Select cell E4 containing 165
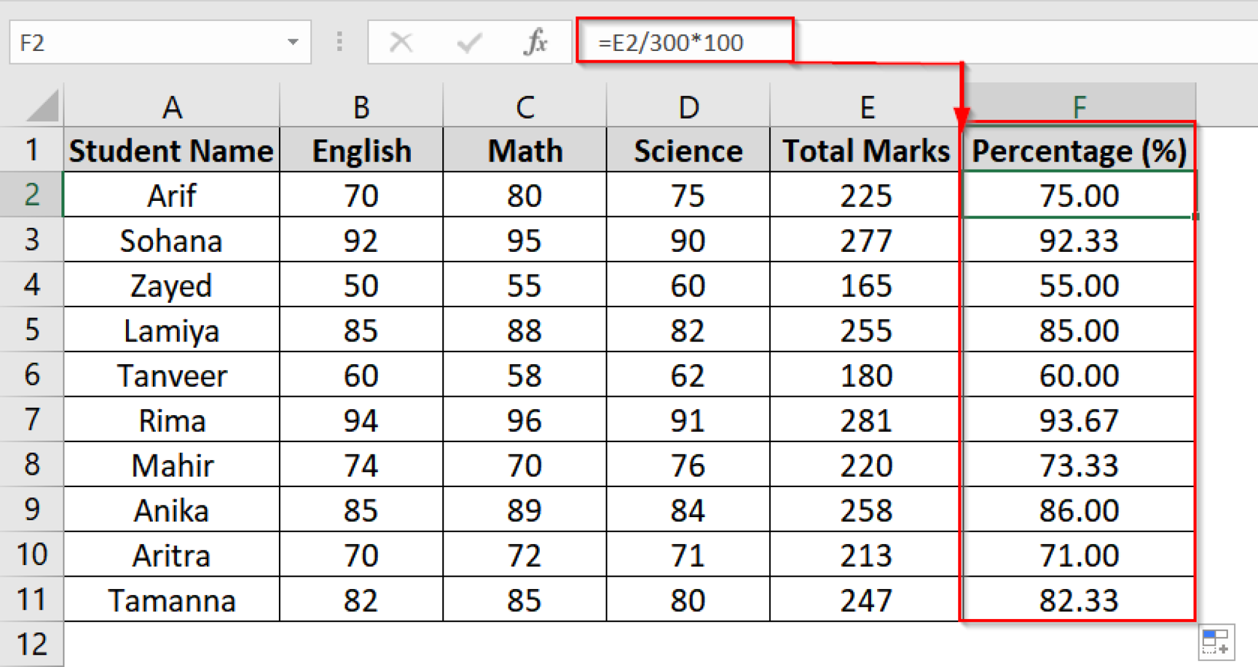Viewport: 1258px width, 667px height. (x=866, y=284)
